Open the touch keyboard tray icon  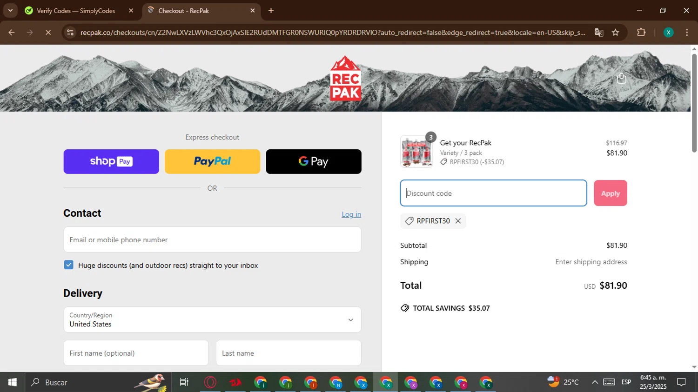point(609,382)
